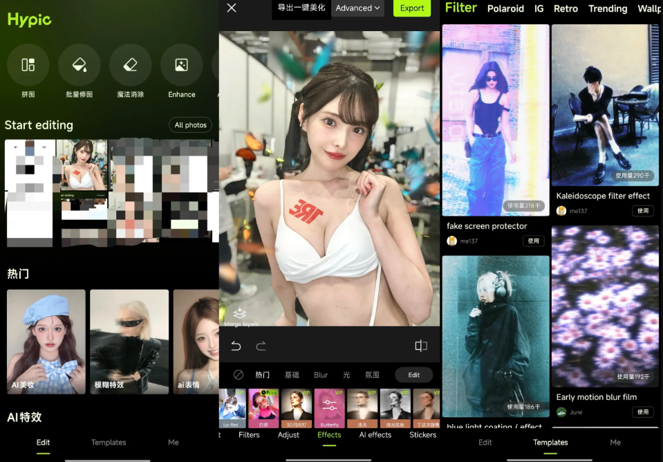
Task: Click the redo arrow in the editor
Action: 261,346
